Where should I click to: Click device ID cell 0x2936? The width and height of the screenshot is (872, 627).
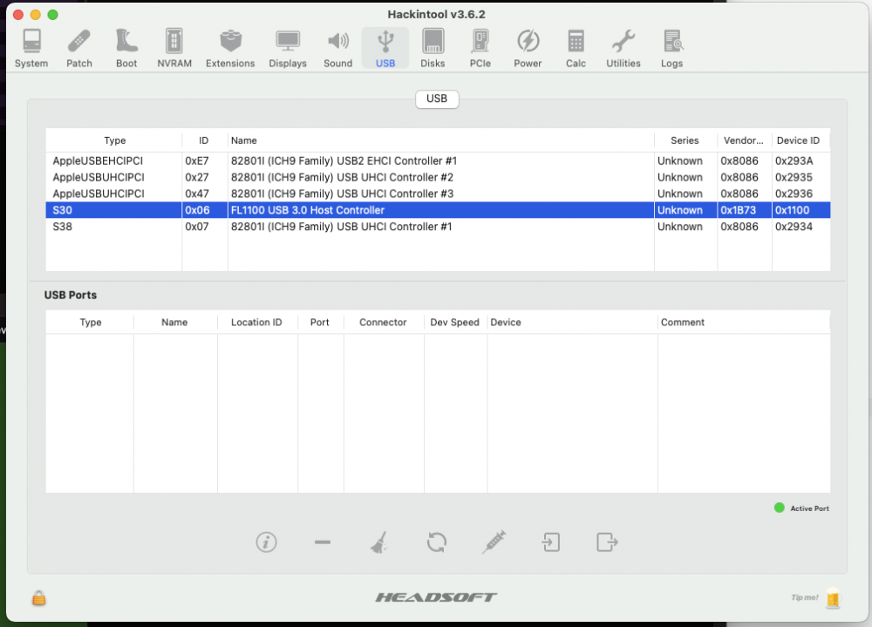coord(794,194)
